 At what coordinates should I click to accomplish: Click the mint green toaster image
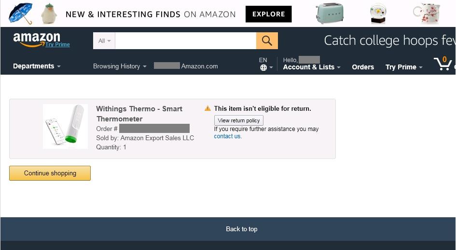[330, 13]
